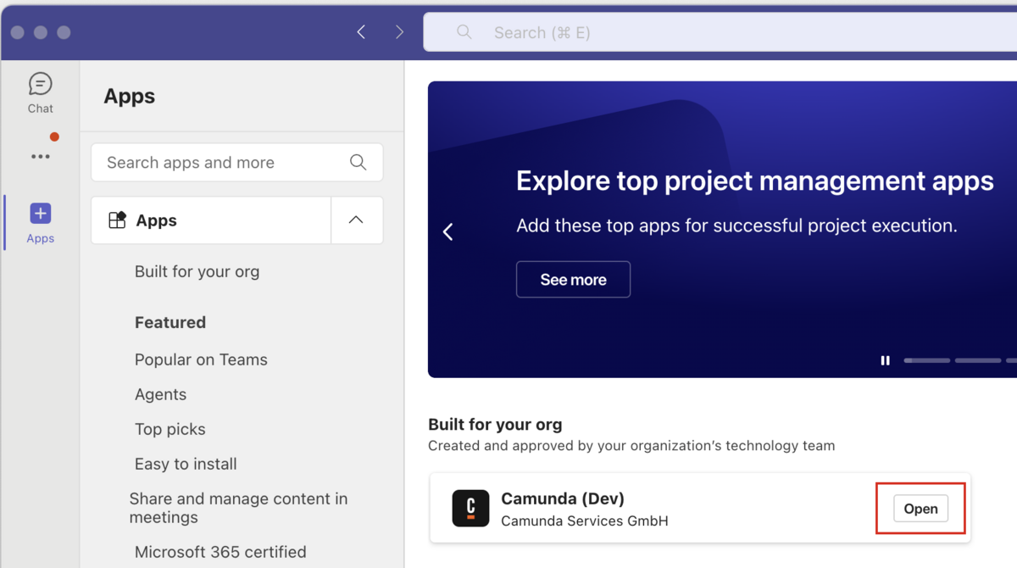Click the ellipsis with notification dot

pos(40,155)
